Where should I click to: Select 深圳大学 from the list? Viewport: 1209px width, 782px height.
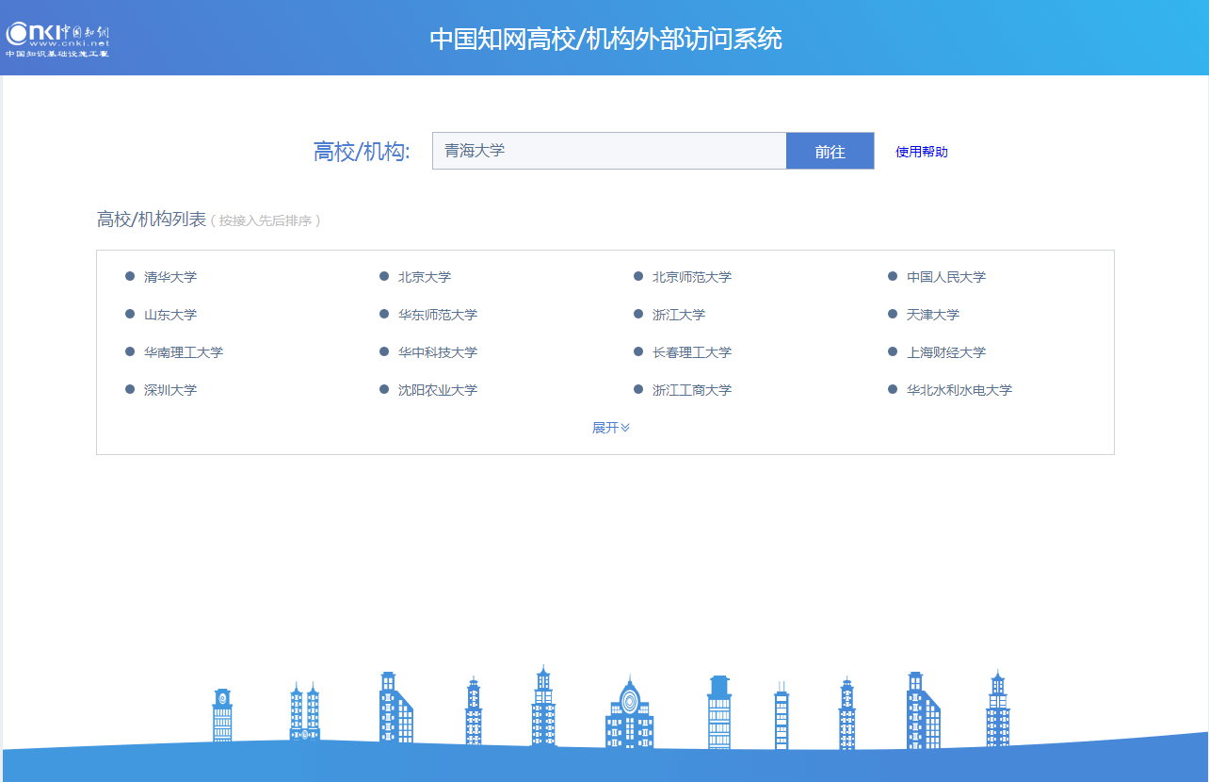(x=170, y=390)
